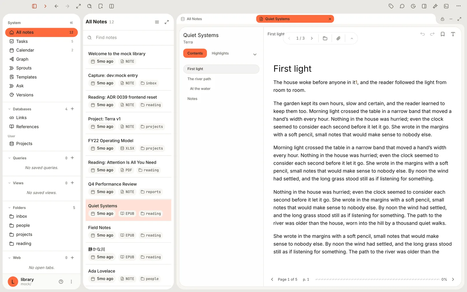Open Tasks in the sidebar

41,41
